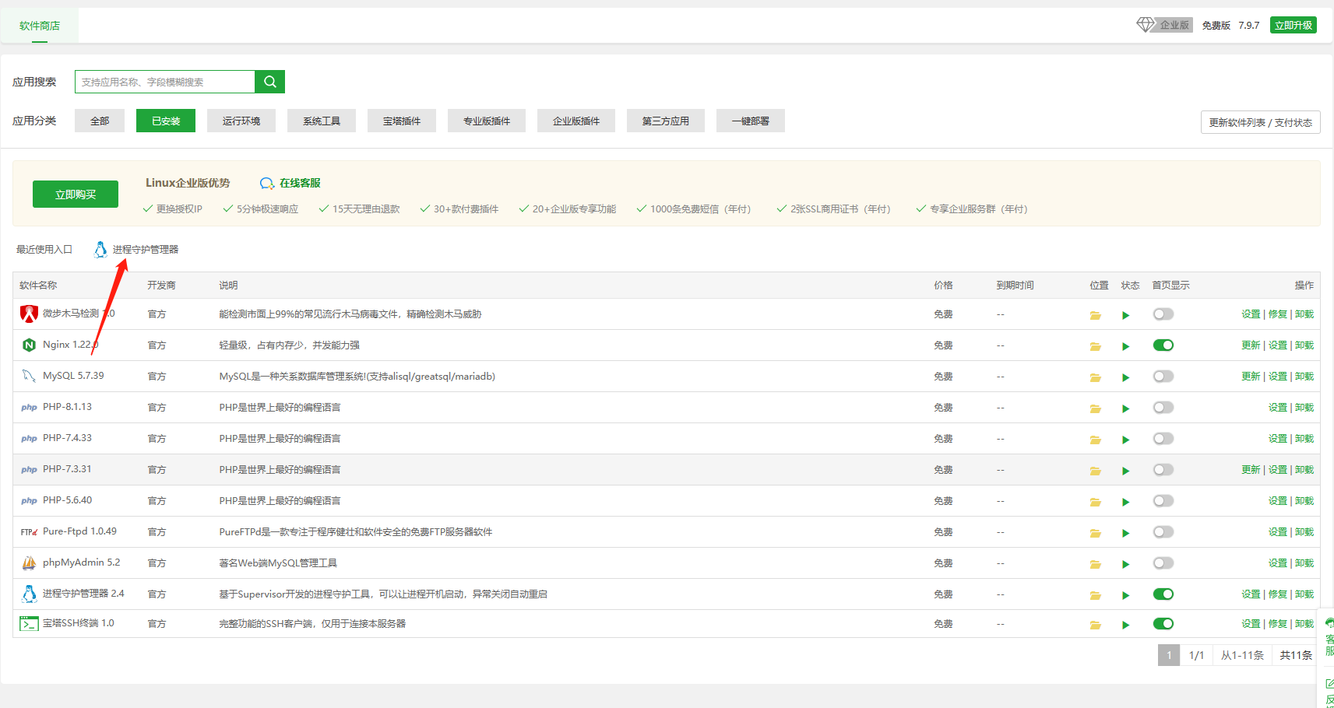The image size is (1334, 708).
Task: Click the play status icon for 宝塔SSH终端
Action: tap(1126, 625)
